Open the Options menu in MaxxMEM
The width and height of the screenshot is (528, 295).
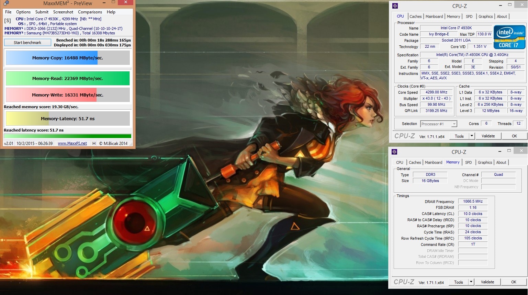click(23, 12)
